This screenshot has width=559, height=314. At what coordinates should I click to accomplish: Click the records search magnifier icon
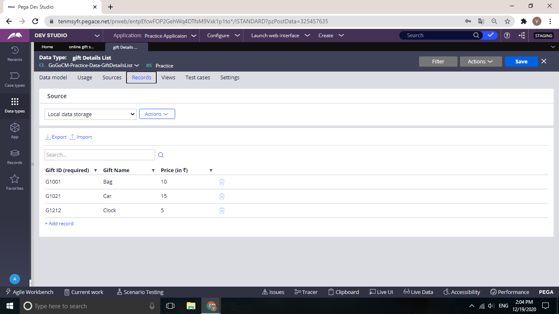coord(161,155)
